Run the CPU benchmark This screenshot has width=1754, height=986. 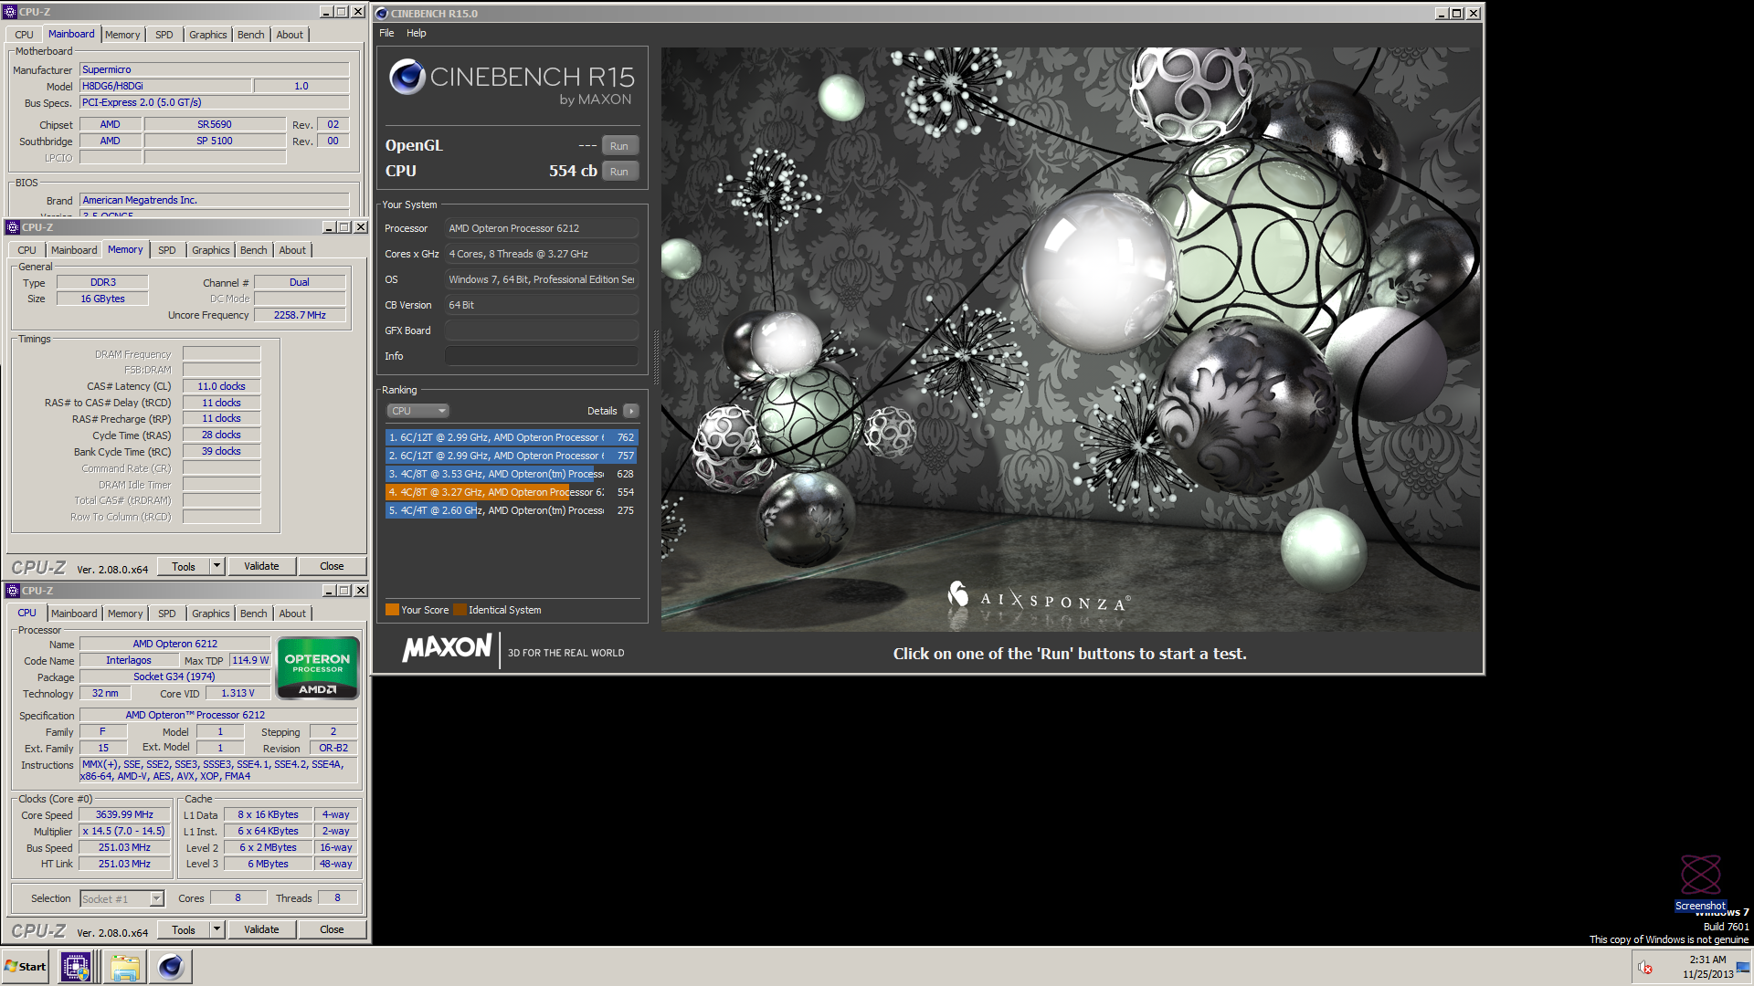coord(619,172)
